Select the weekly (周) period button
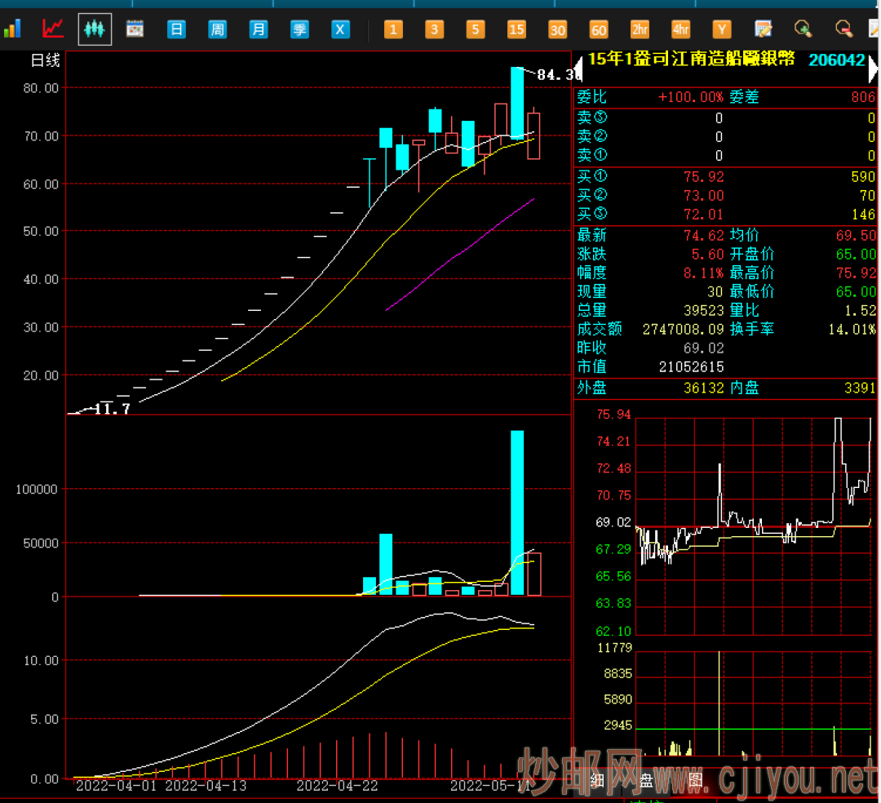Image resolution: width=881 pixels, height=803 pixels. (x=217, y=30)
